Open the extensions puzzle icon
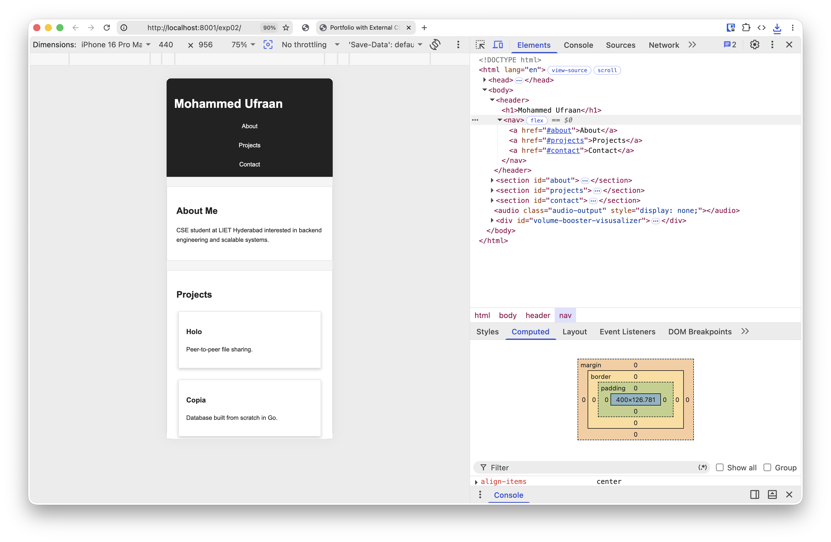Viewport: 831px width, 542px height. [x=746, y=28]
